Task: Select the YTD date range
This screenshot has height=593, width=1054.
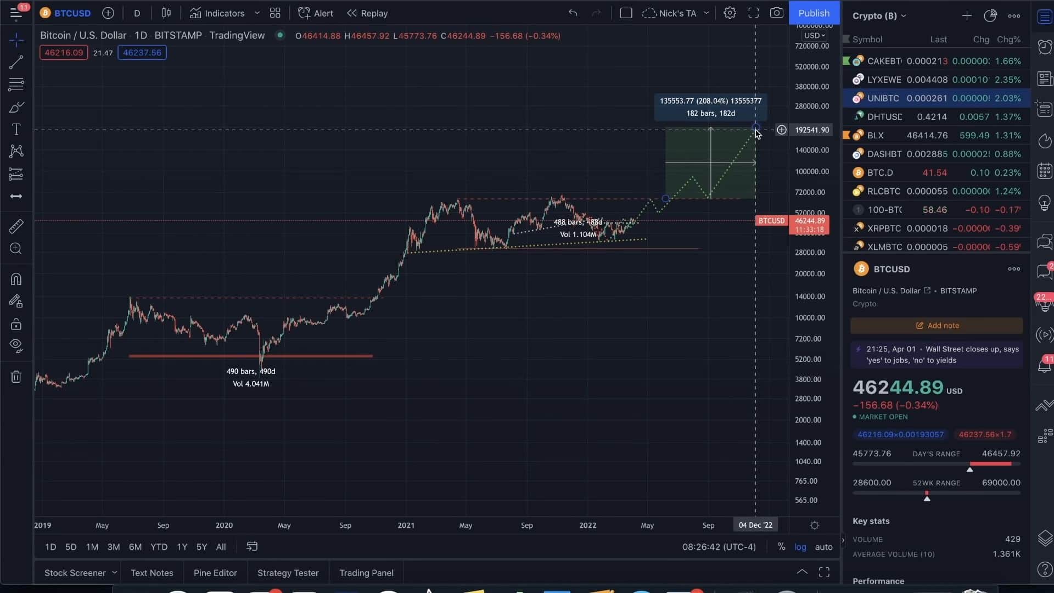Action: click(x=159, y=547)
